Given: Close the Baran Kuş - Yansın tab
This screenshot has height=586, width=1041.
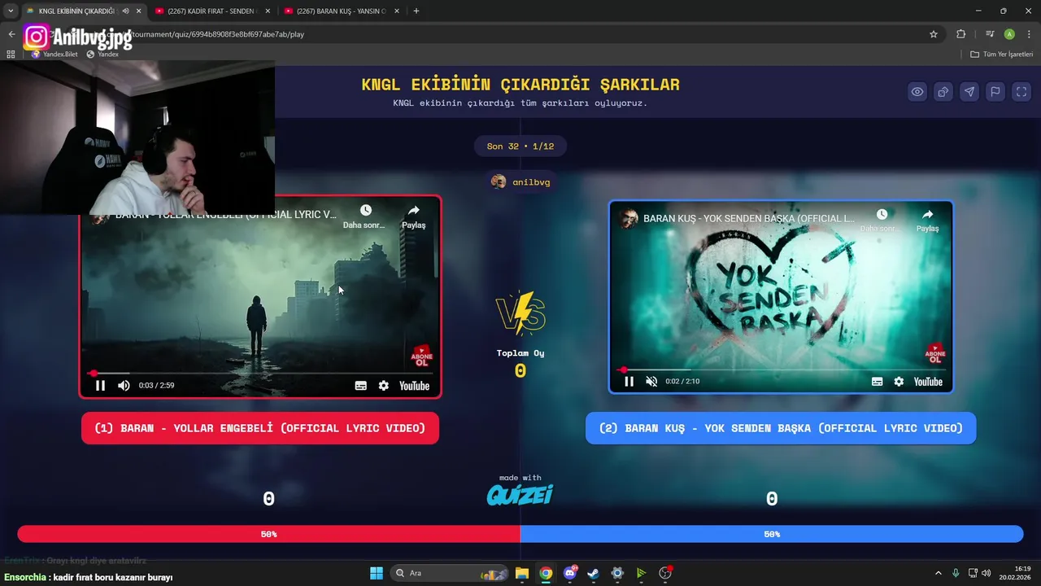Looking at the screenshot, I should (397, 11).
